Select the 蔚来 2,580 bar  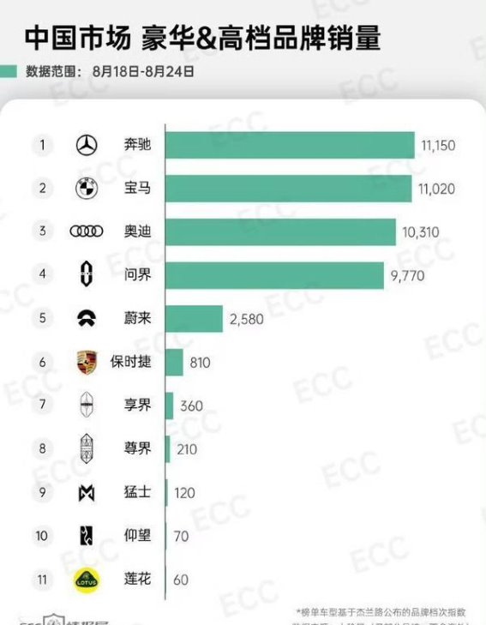coord(195,318)
